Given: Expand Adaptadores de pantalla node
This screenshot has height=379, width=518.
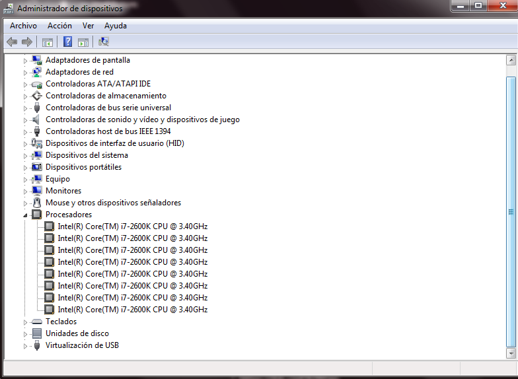Looking at the screenshot, I should click(25, 61).
